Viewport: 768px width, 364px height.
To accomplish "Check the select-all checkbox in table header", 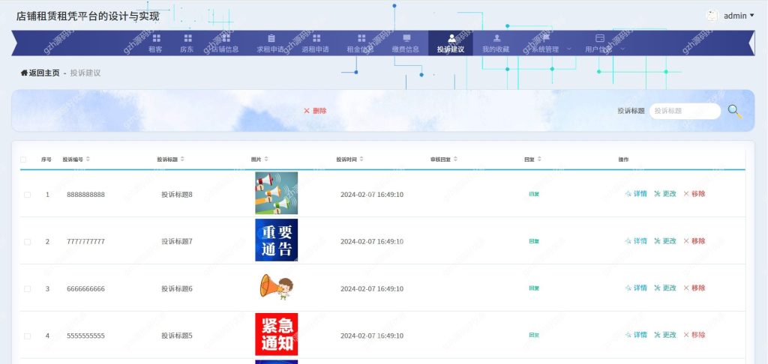I will pos(23,160).
